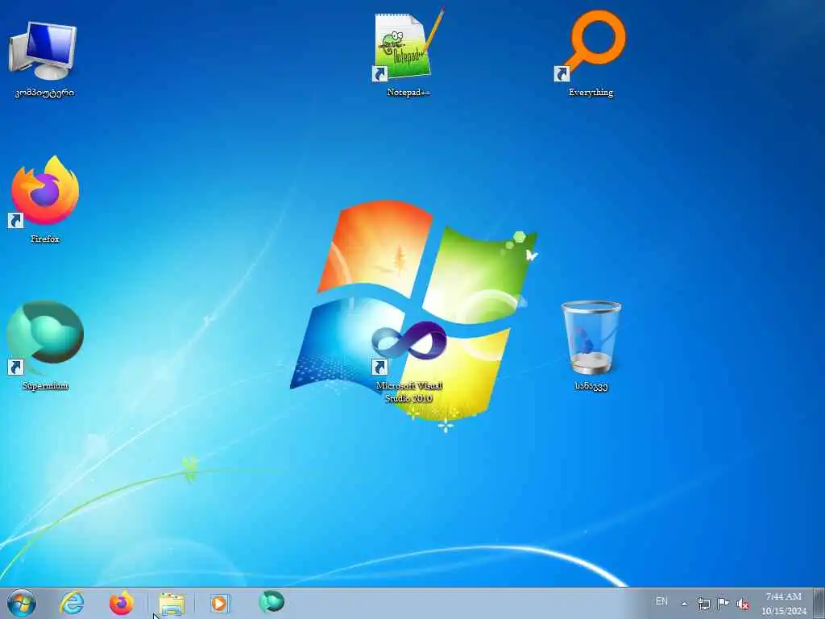The width and height of the screenshot is (825, 619).
Task: Open the clock showing 7:44 AM
Action: [783, 603]
